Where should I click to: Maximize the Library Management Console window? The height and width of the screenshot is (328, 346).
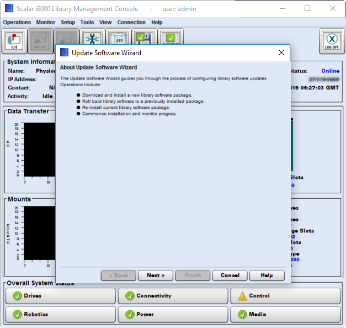point(307,8)
